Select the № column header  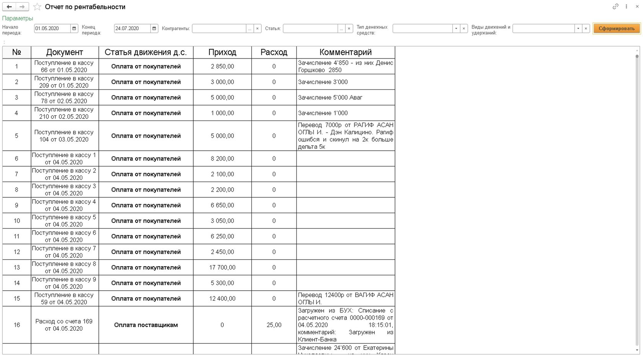(16, 52)
